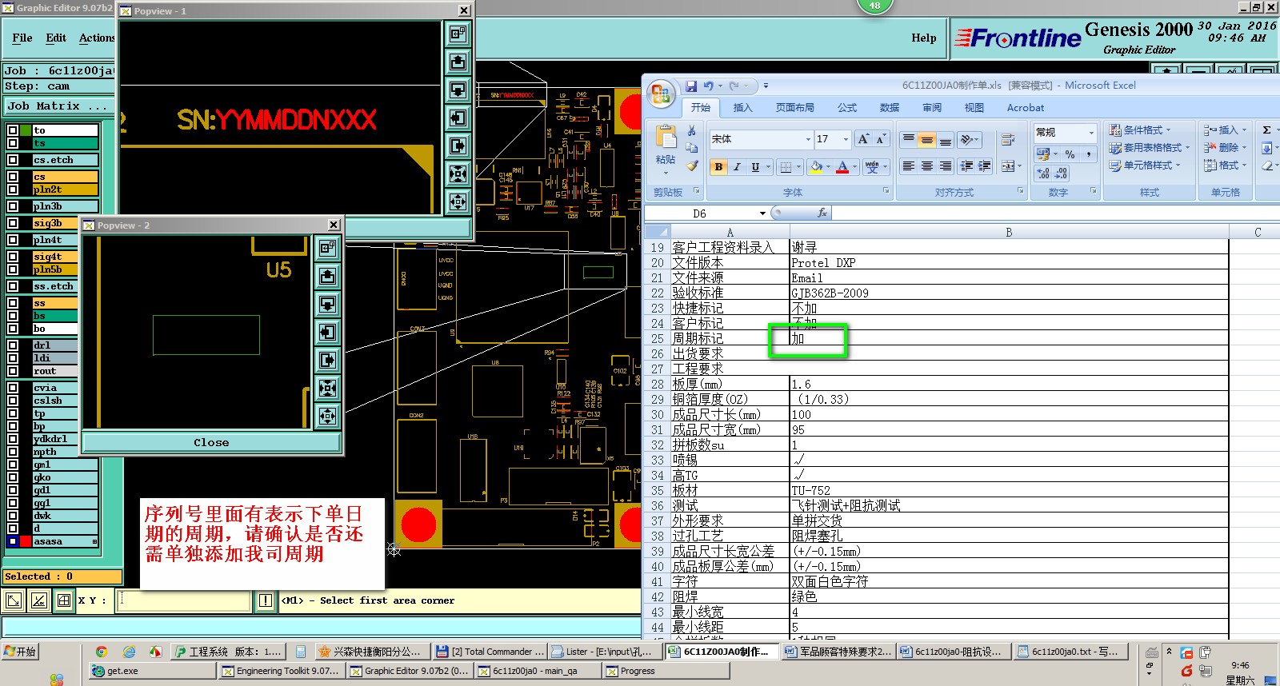Increase font size with large A icon
This screenshot has height=686, width=1280.
(863, 139)
